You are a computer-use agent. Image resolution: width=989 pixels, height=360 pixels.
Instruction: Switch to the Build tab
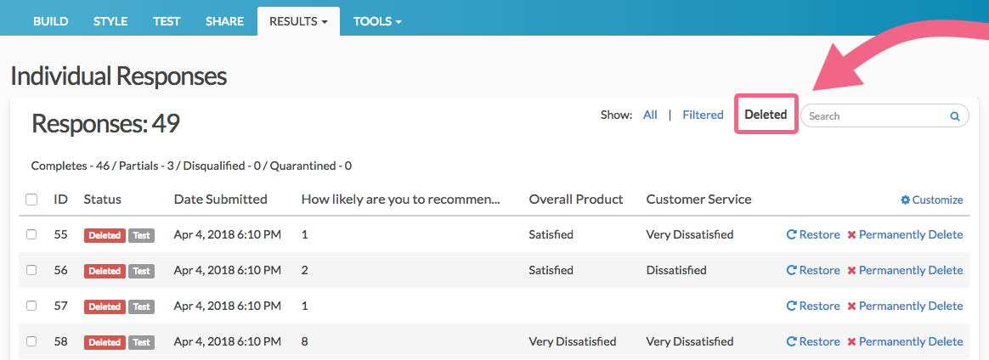click(x=51, y=21)
